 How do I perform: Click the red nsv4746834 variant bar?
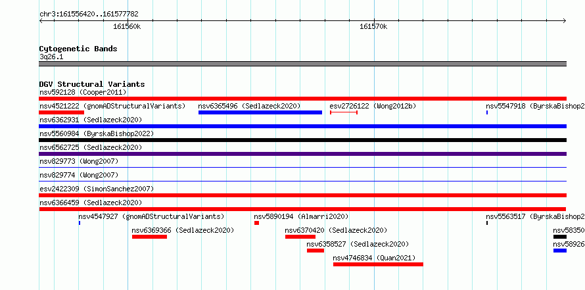click(379, 264)
